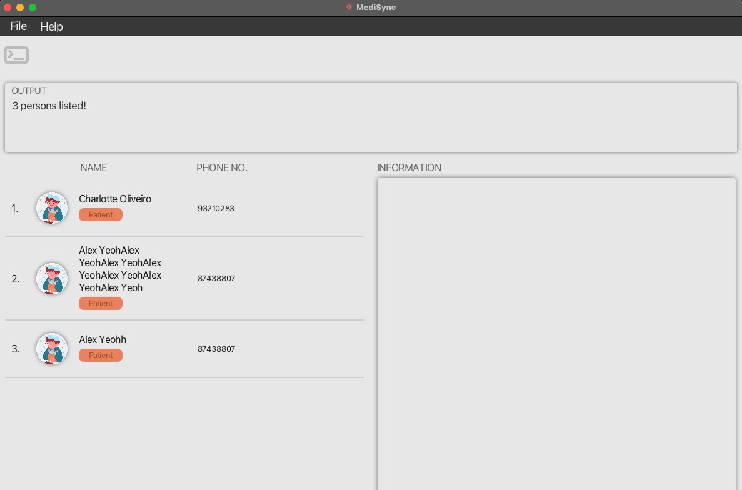Maximize the window with green button
This screenshot has width=742, height=490.
(32, 7)
